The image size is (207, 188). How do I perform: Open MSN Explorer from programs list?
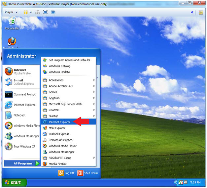click(69, 128)
